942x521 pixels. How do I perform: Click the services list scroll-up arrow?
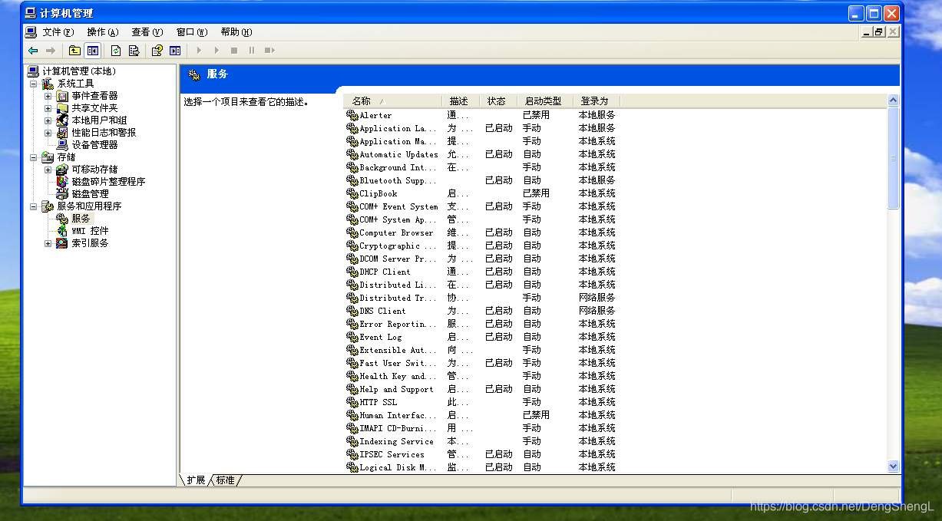pos(893,101)
